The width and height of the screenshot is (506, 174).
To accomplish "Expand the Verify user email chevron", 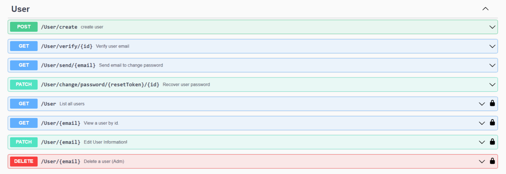I will (x=492, y=46).
